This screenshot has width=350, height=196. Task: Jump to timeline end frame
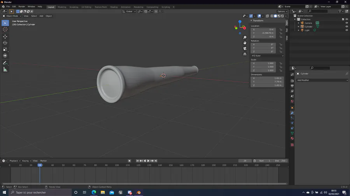[x=156, y=161]
